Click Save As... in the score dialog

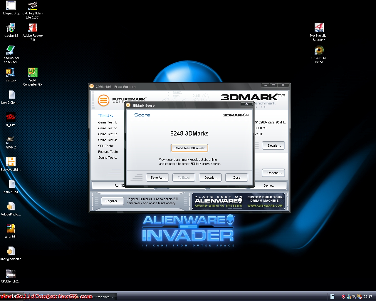pyautogui.click(x=158, y=178)
